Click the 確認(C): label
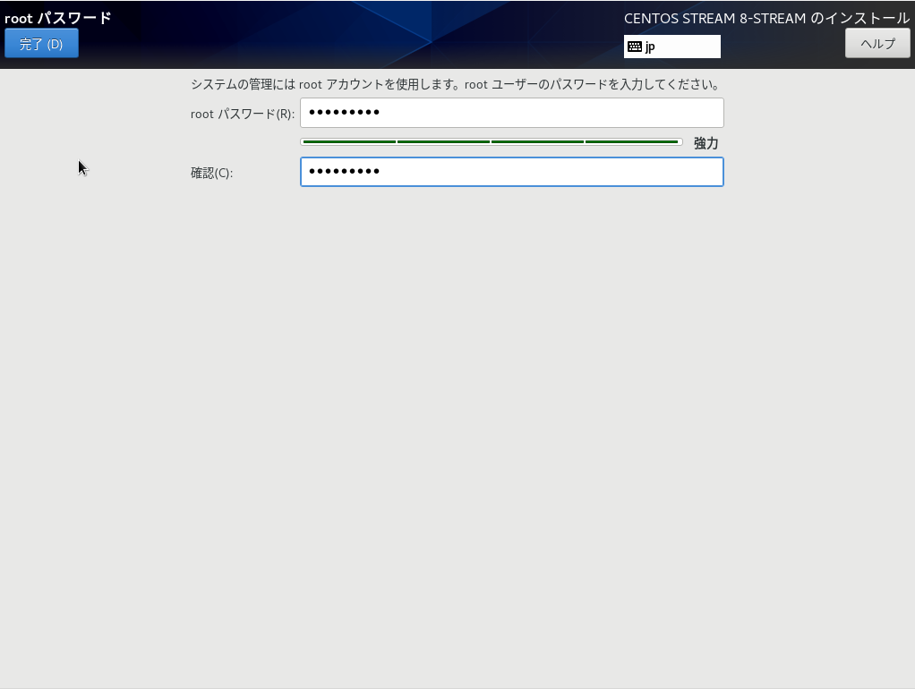Image resolution: width=915 pixels, height=689 pixels. (212, 174)
